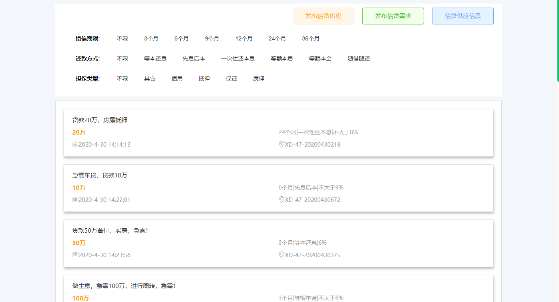
Task: Open the 急需车贷，贷款10万 listing
Action: tap(100, 175)
